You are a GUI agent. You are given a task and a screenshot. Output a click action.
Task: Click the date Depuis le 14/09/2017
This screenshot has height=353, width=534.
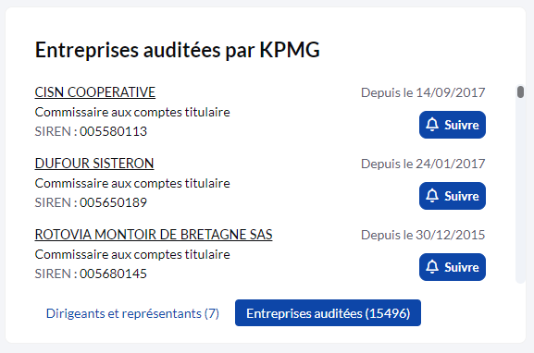tap(423, 92)
